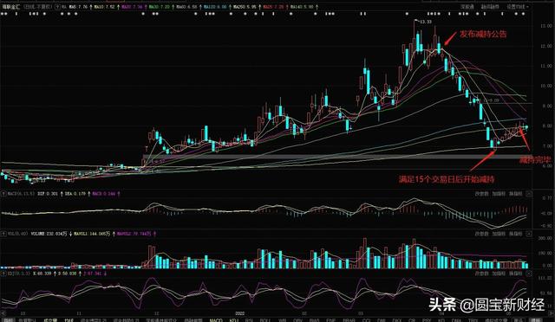Select the DMA indicator tab
This screenshot has height=322, width=555.
(456, 320)
